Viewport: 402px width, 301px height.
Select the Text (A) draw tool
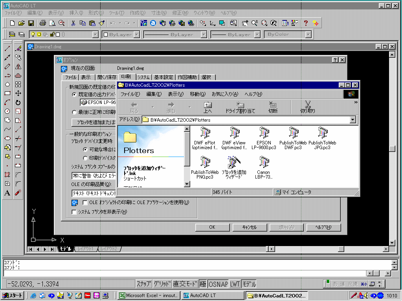point(7,193)
